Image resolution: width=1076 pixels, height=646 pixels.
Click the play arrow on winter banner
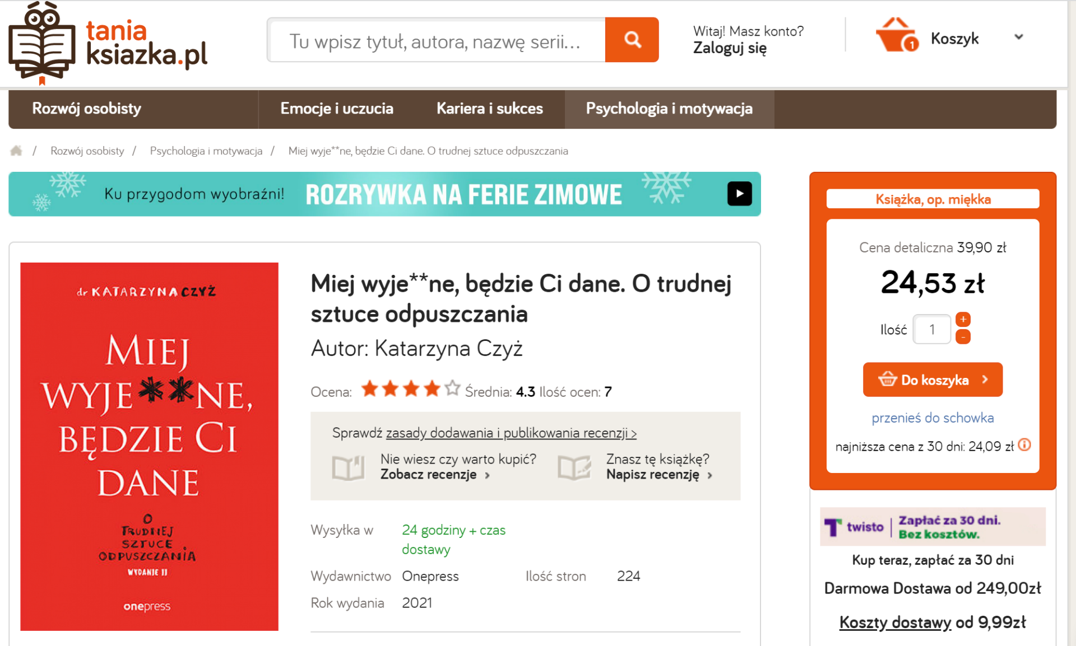pos(739,194)
